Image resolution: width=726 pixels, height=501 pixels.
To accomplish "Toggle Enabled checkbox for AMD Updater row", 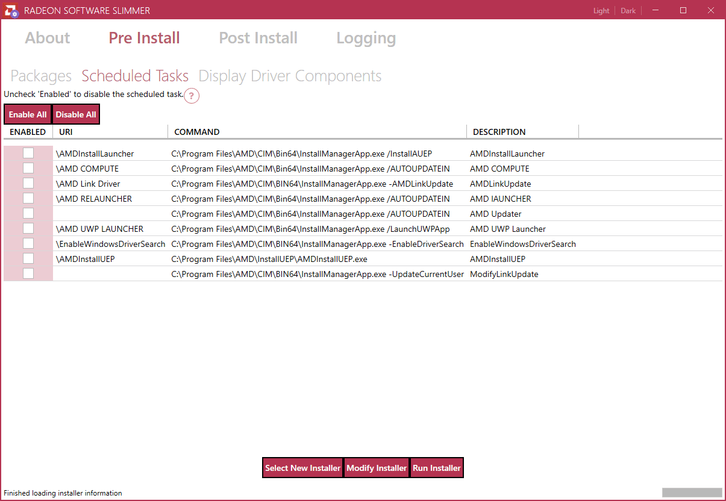I will tap(28, 213).
